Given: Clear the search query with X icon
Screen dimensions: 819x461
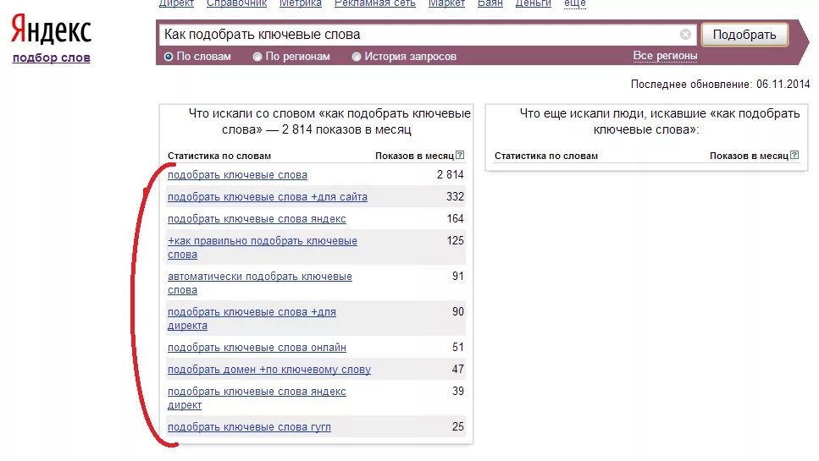Looking at the screenshot, I should [x=685, y=35].
